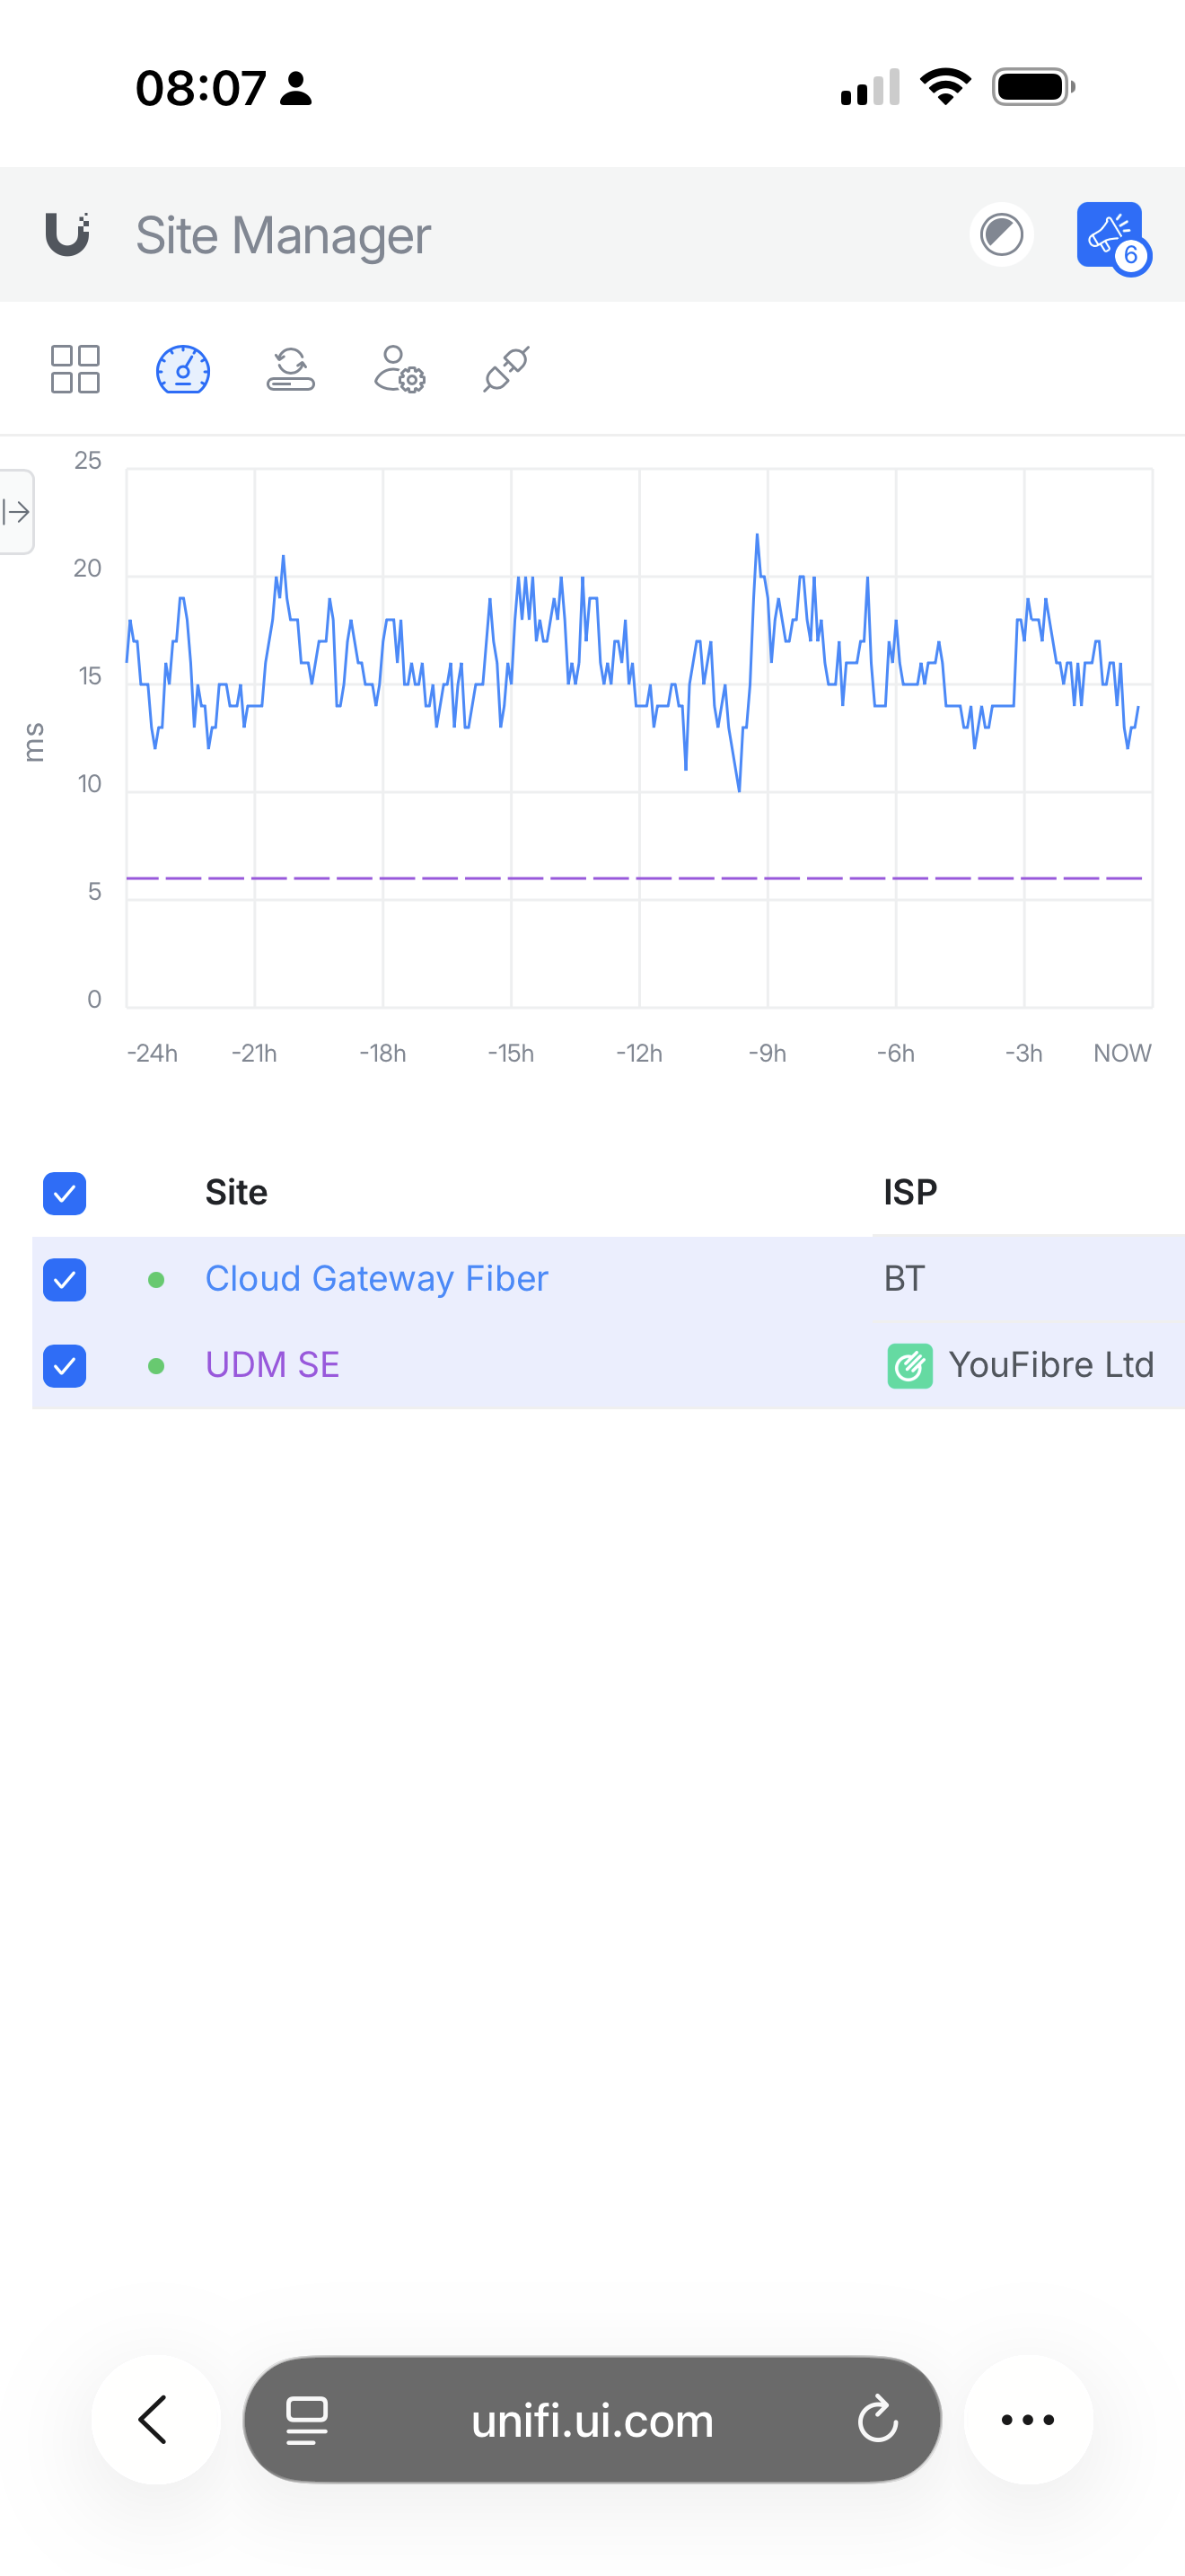Sort the table by ISP column
The height and width of the screenshot is (2576, 1185).
tap(910, 1192)
